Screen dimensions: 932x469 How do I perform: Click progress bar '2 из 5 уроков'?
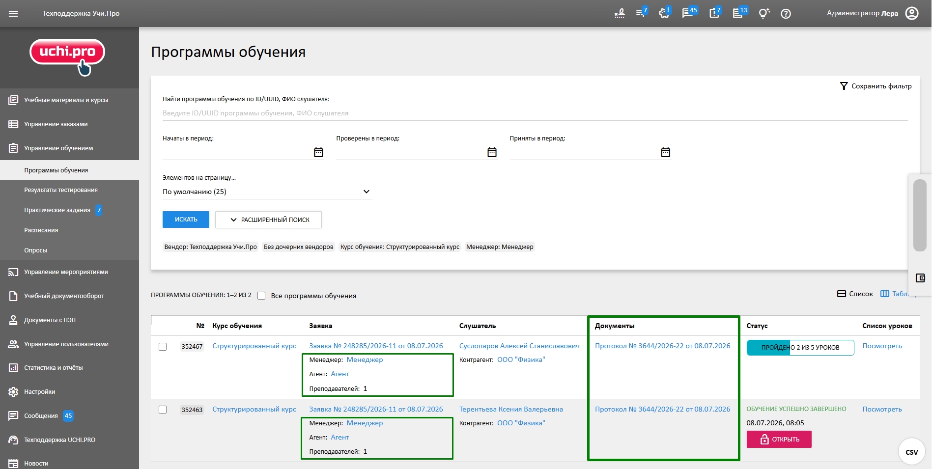pos(800,347)
